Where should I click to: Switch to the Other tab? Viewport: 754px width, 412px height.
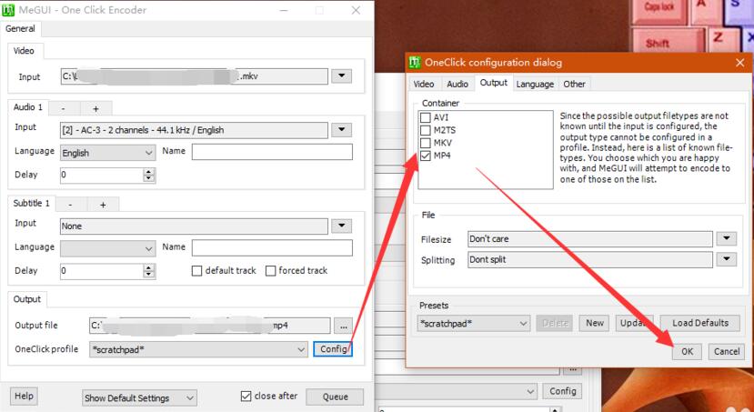click(x=574, y=85)
